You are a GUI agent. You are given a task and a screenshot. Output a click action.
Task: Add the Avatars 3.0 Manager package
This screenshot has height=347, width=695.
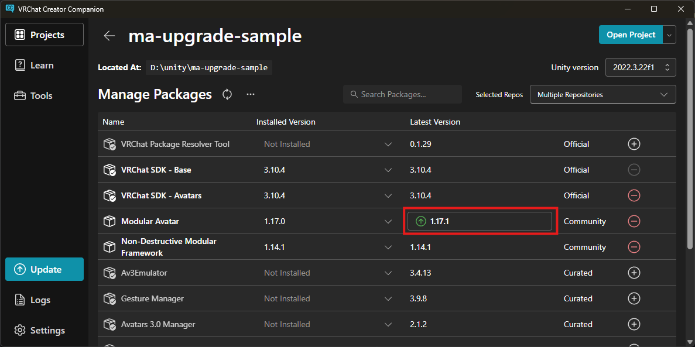point(634,324)
